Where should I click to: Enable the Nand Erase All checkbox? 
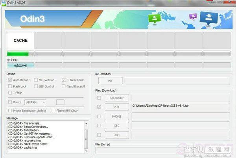coord(63,86)
